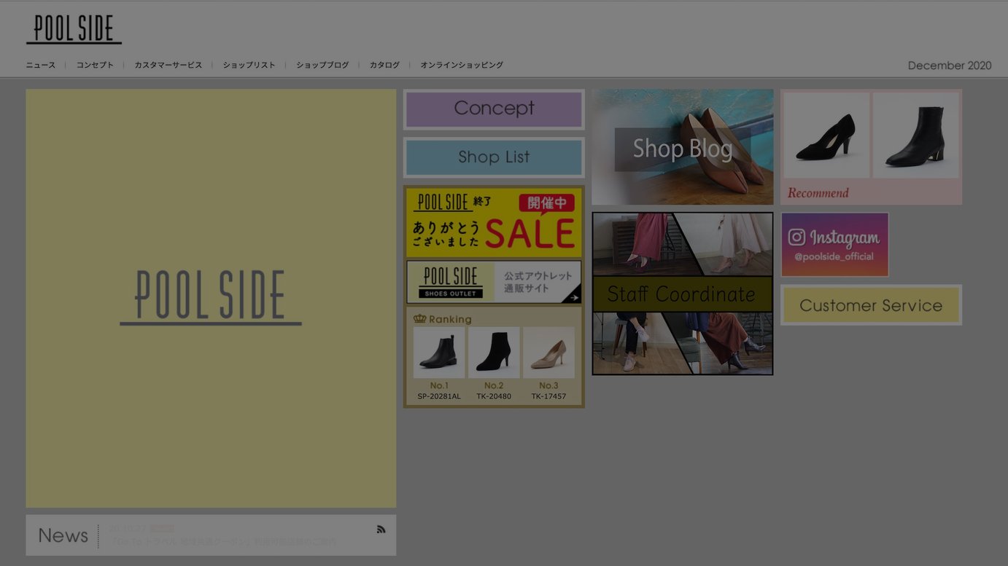Go to ショップリスト in menu
The width and height of the screenshot is (1008, 566).
(x=249, y=65)
